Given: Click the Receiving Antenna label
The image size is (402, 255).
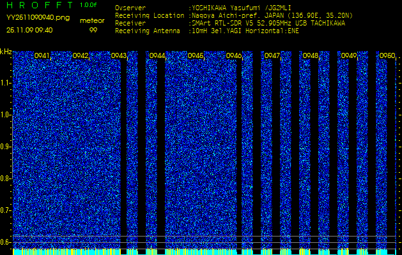Looking at the screenshot, I should pos(148,31).
